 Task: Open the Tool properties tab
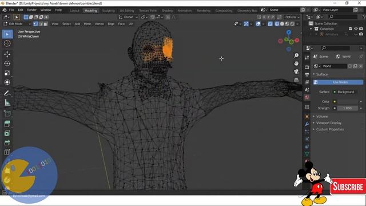point(307,58)
